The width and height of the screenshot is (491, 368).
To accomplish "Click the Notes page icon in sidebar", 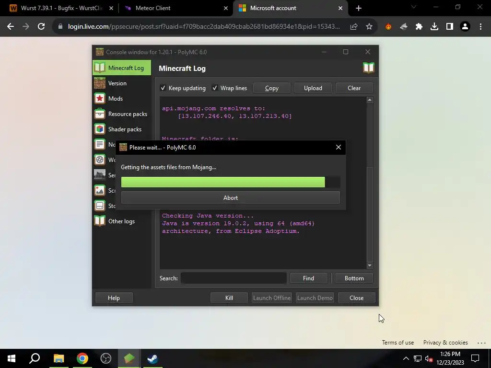I will point(100,144).
